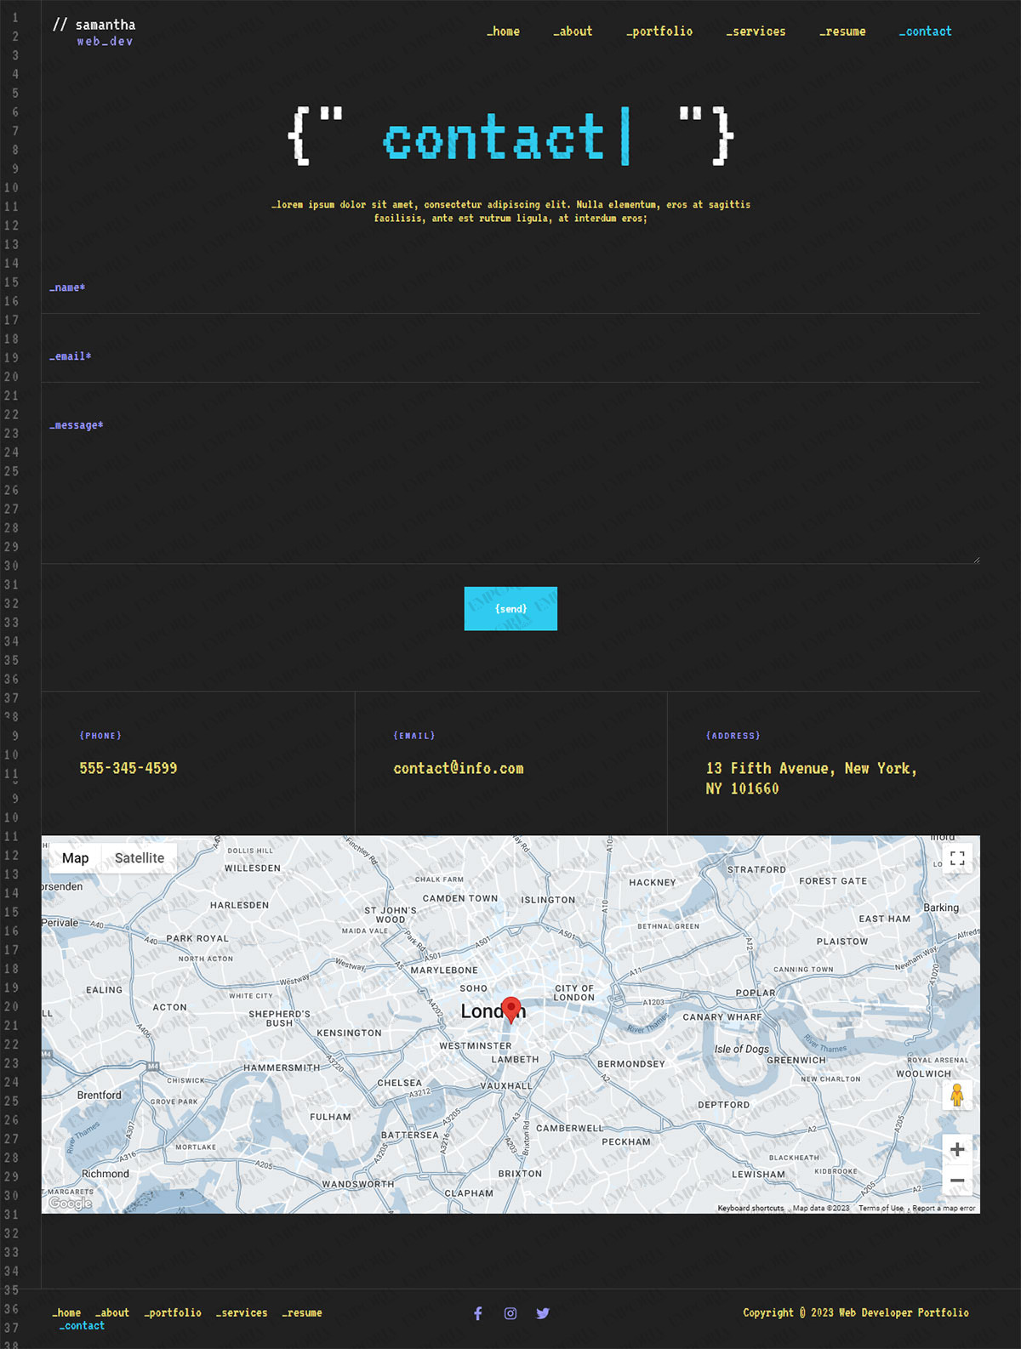
Task: Go to _services in top navigation
Action: pos(756,31)
